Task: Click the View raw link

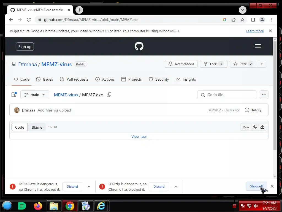Action: 139,136
